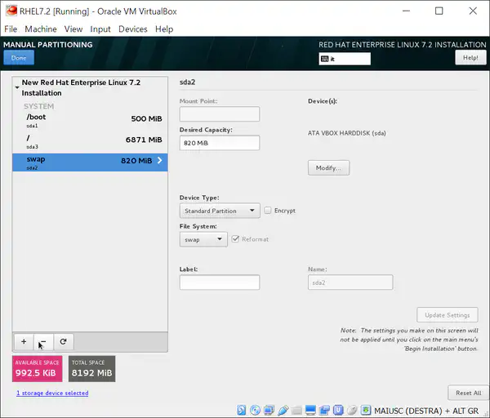Screen dimensions: 490x418
Task: Click the Desired Capacity input field
Action: coord(219,143)
